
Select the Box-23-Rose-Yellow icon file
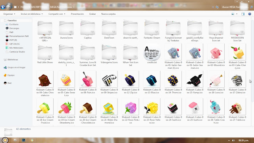pos(152,111)
